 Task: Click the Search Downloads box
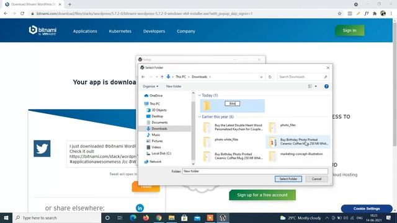tap(303, 77)
